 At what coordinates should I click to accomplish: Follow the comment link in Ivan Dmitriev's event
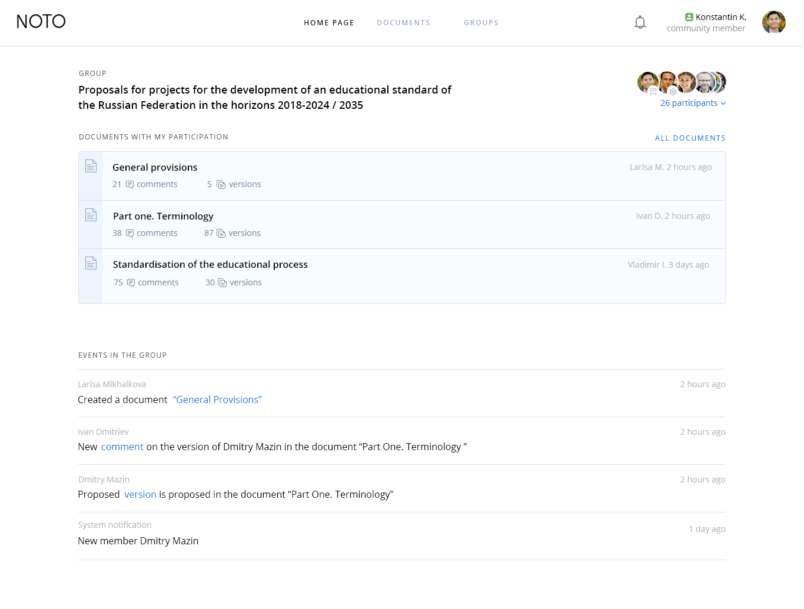click(x=122, y=447)
